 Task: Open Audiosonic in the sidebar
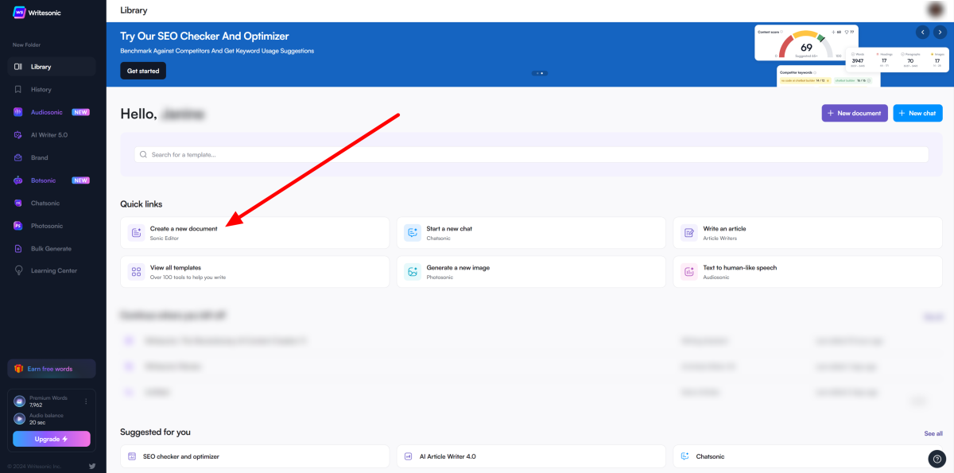[52, 112]
